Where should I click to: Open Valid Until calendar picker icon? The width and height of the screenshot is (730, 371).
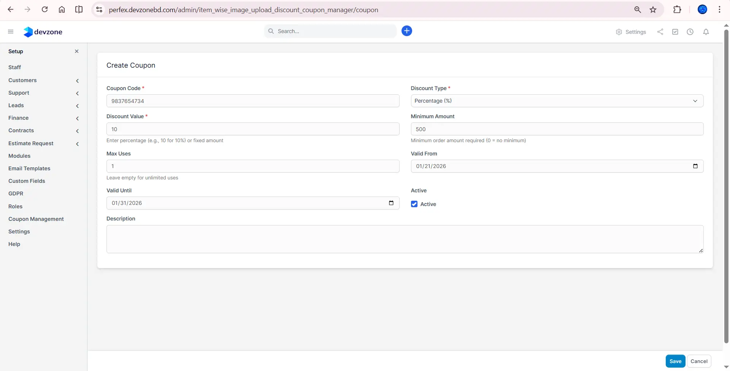tap(391, 203)
